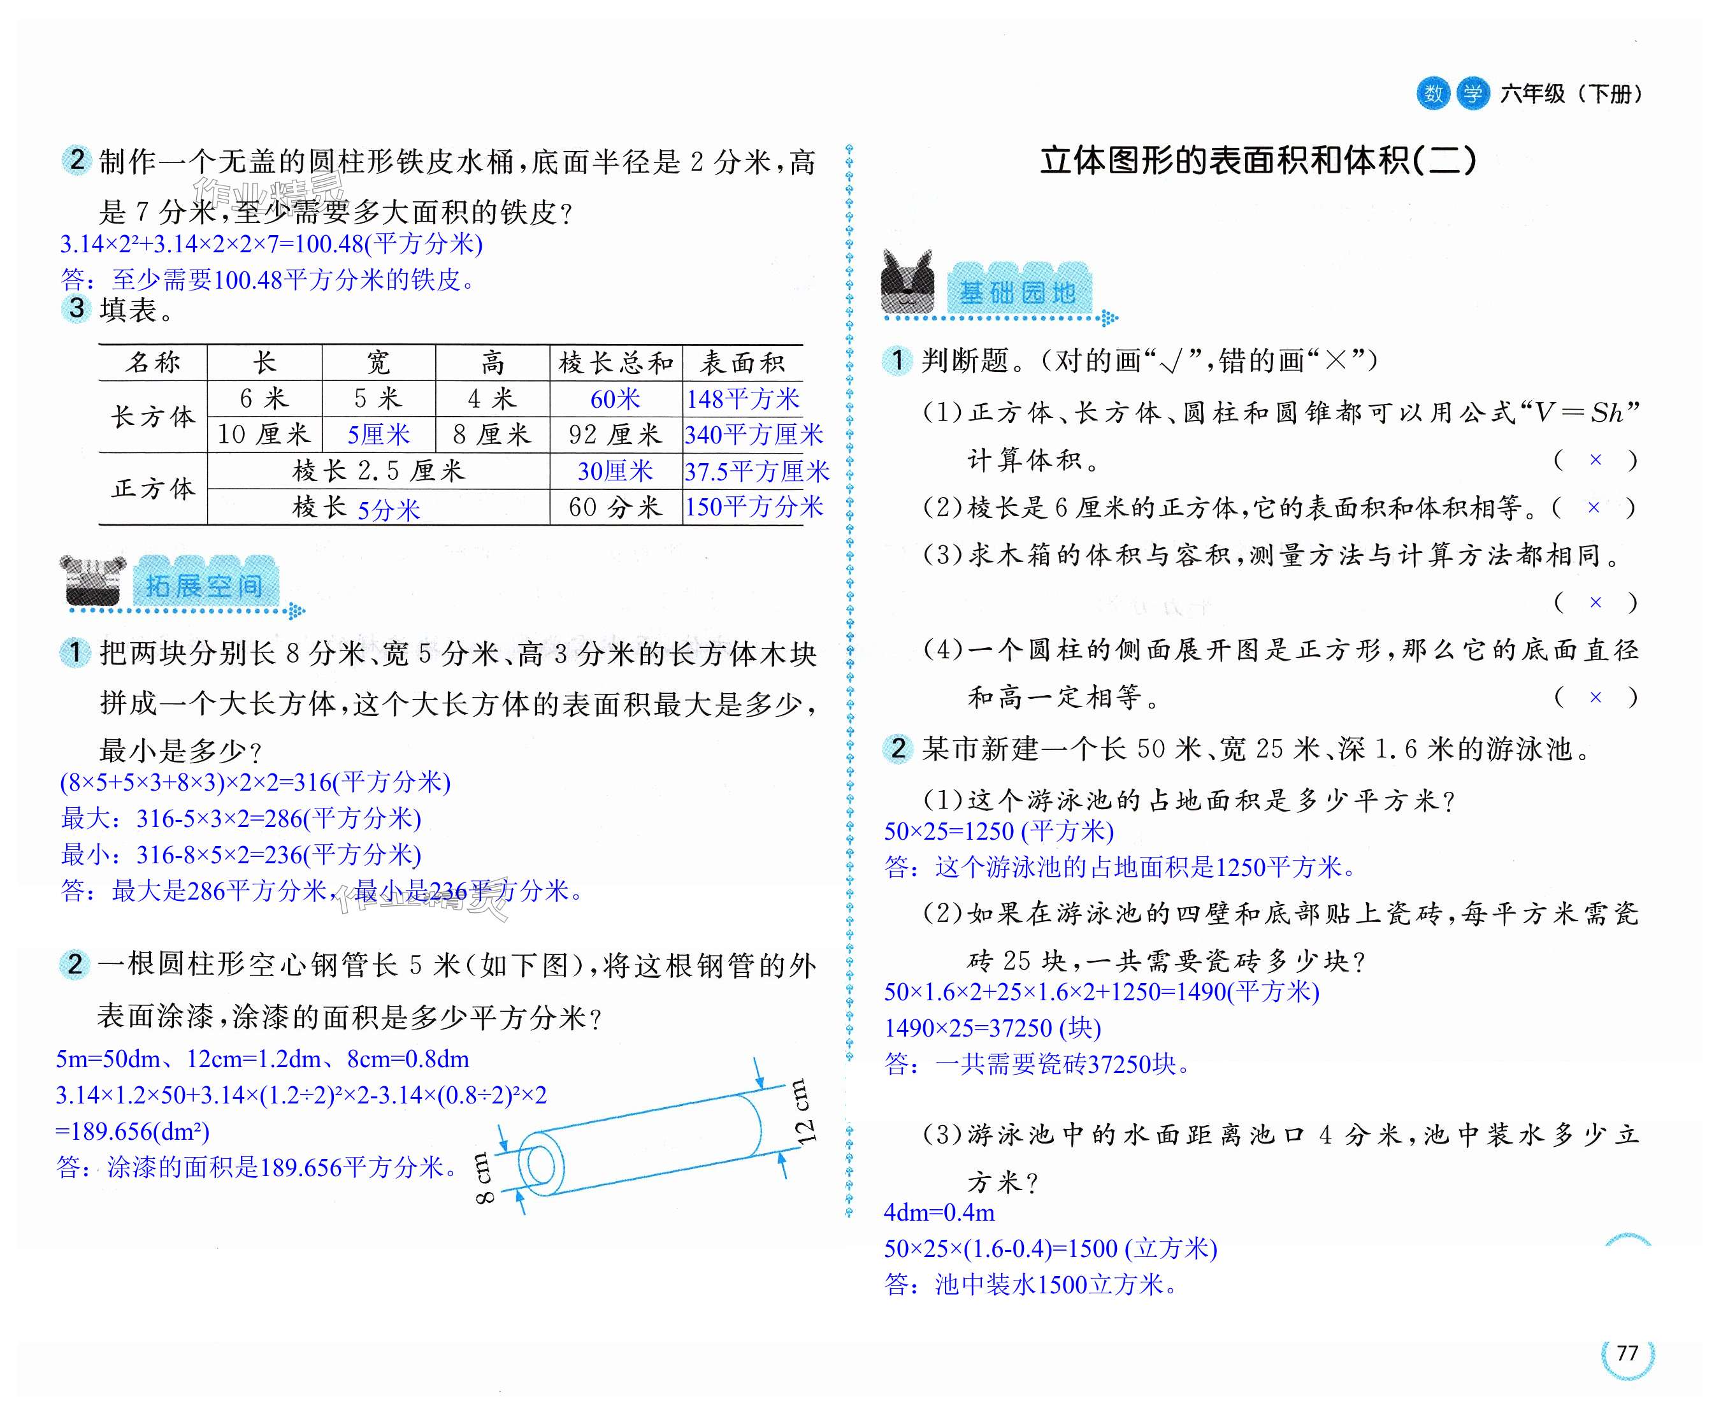This screenshot has height=1415, width=1721.
Task: Click the × answer for item (3) 求木箱的体积
Action: (x=1595, y=603)
